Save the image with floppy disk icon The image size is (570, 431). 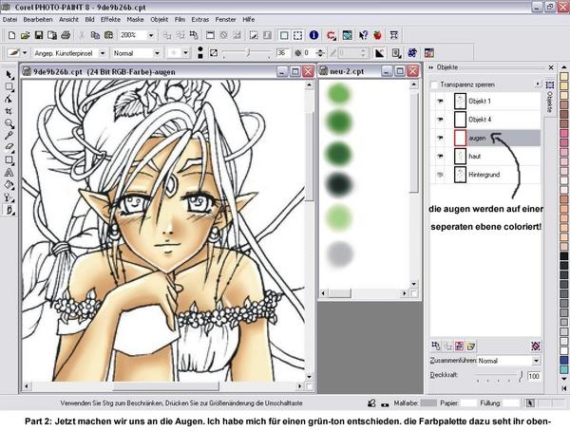[39, 35]
